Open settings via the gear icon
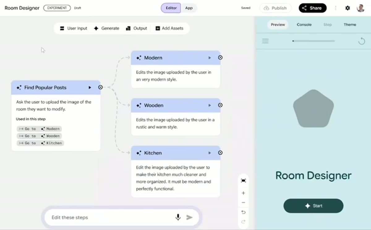The image size is (371, 230). (348, 8)
